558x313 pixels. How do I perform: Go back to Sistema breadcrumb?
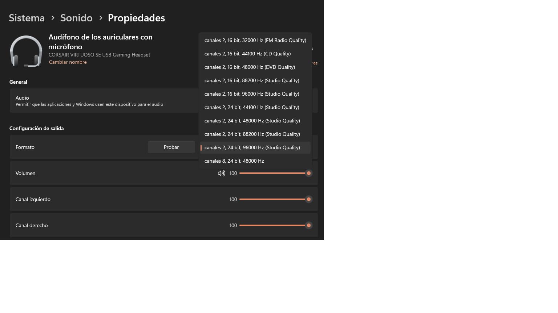pos(27,18)
